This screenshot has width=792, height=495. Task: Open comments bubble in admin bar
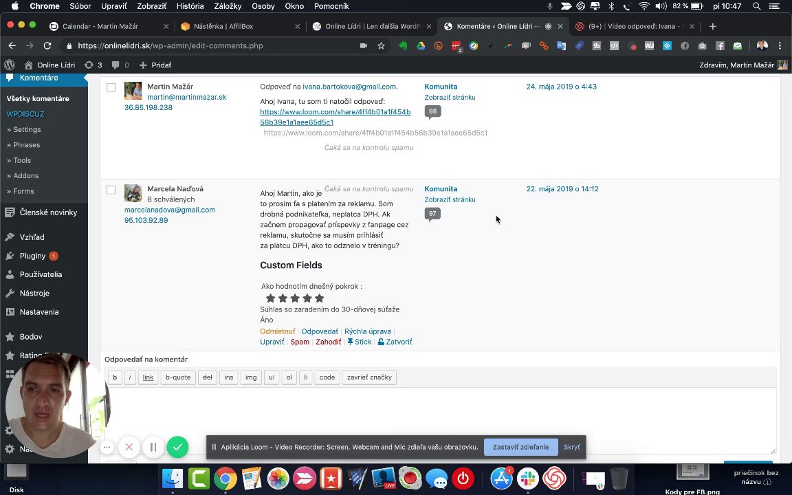[120, 65]
